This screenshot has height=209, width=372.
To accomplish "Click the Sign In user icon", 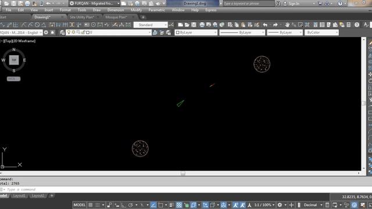I will (285, 3).
